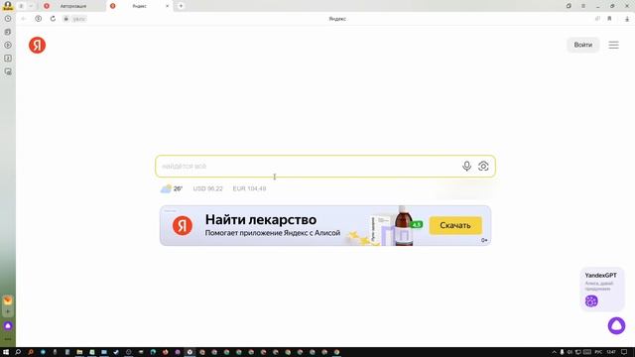635x357 pixels.
Task: Show hidden tray icons chevron
Action: (554, 352)
